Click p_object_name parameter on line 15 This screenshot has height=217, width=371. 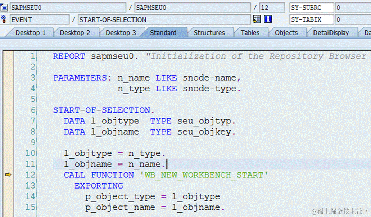click(120, 208)
